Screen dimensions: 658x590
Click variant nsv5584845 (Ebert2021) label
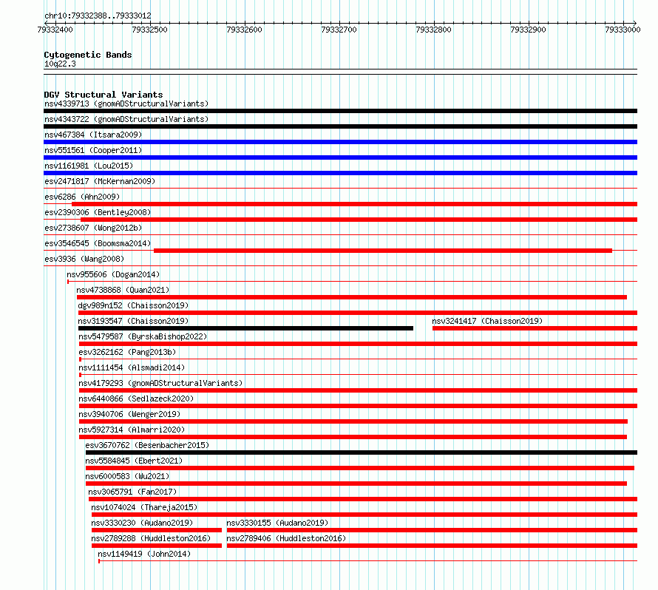(x=134, y=461)
